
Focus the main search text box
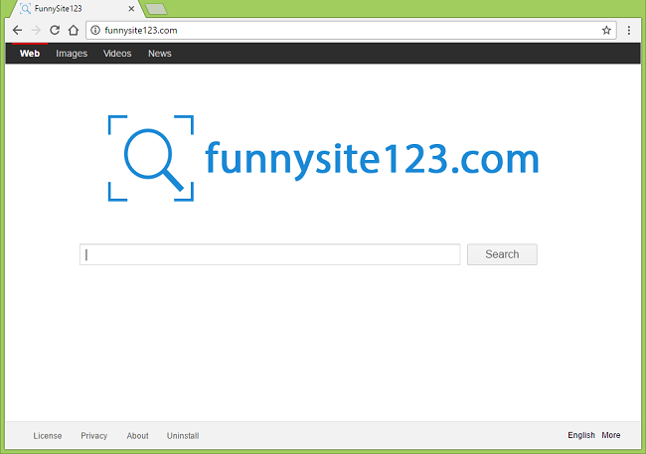pyautogui.click(x=270, y=254)
